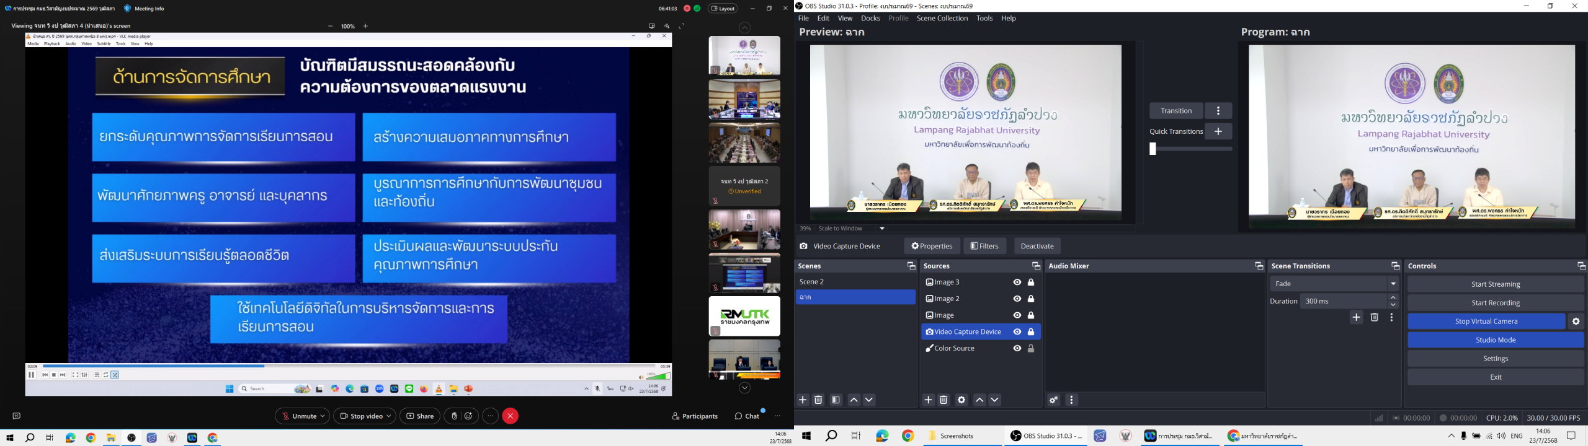
Task: Open Scale to Window preview dropdown
Action: pos(883,229)
